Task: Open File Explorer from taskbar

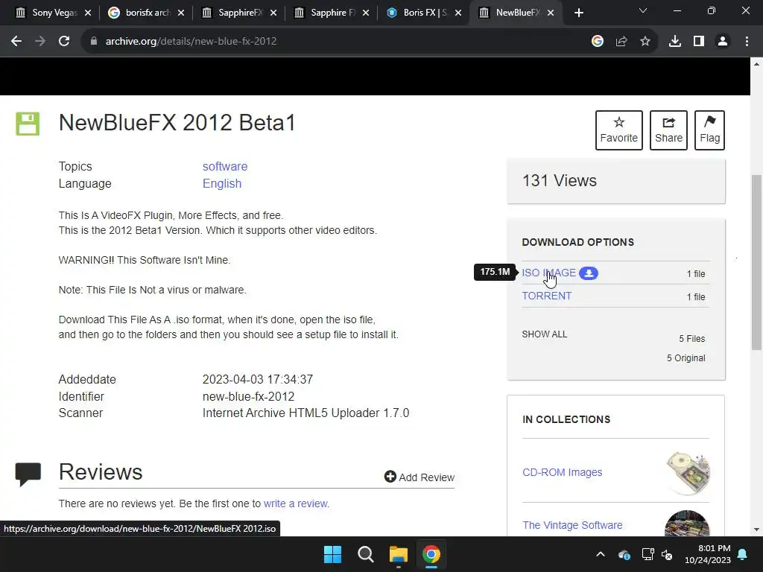Action: pos(398,554)
